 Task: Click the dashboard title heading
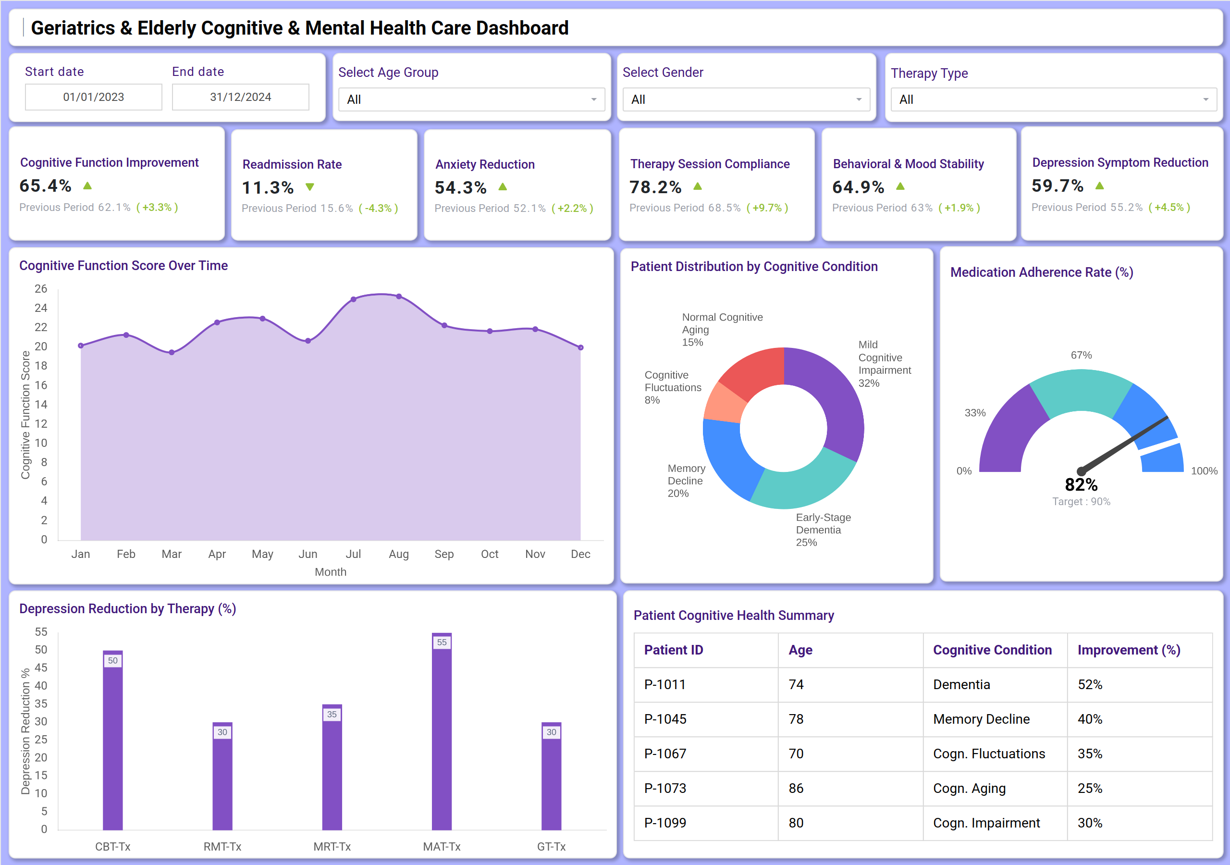(299, 28)
